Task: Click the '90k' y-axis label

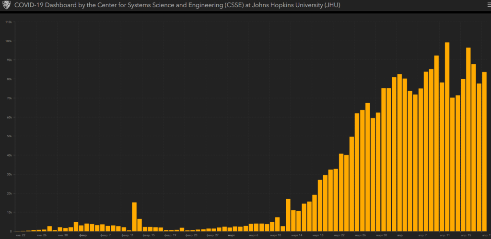Action: coord(10,60)
